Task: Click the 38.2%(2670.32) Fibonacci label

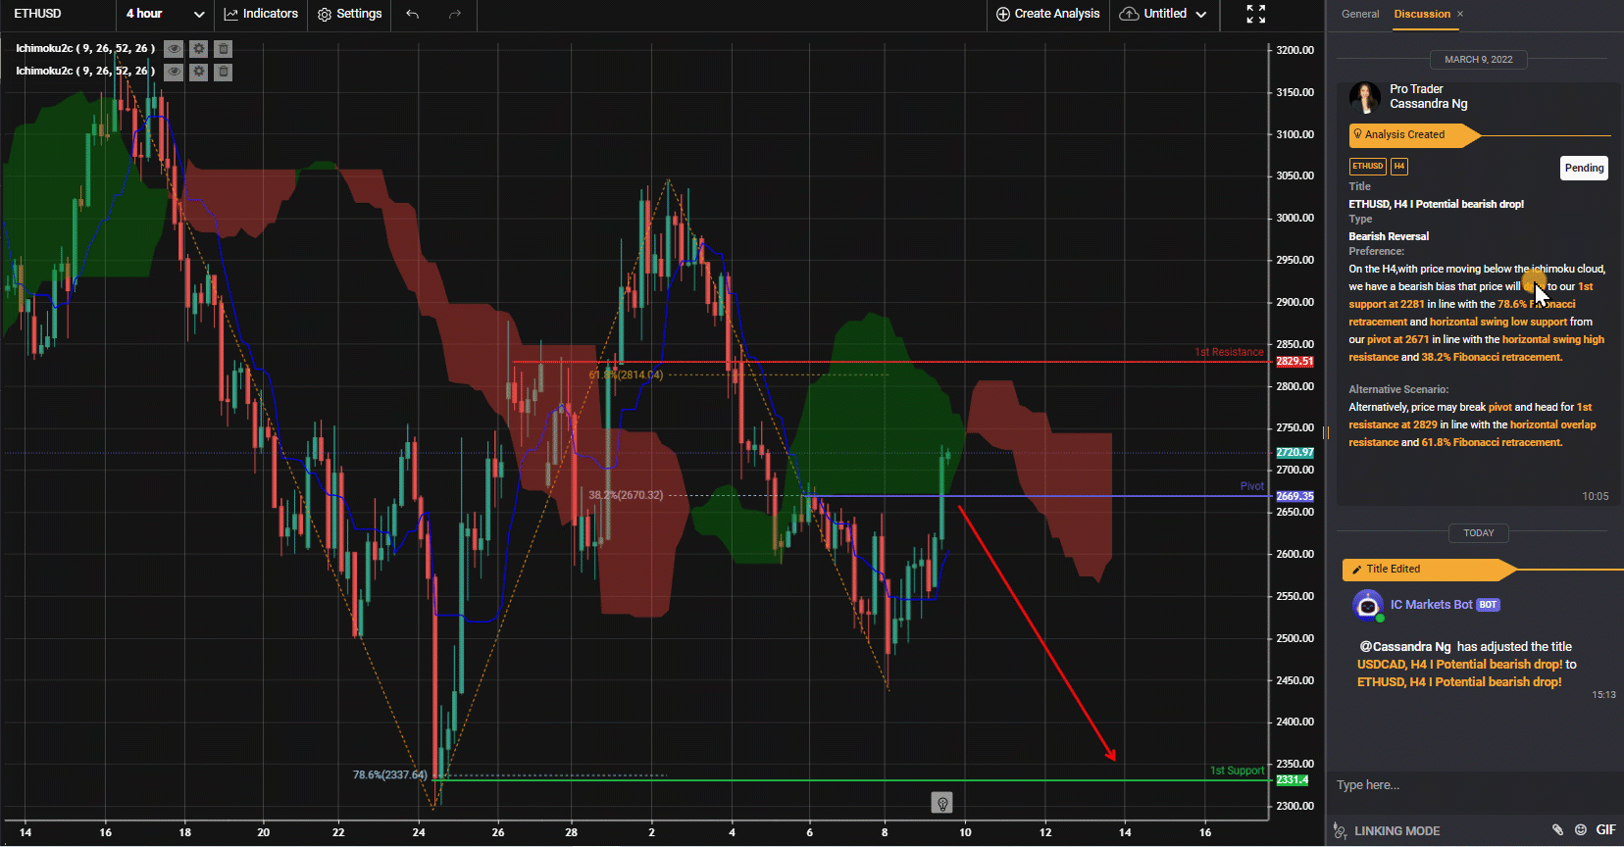Action: pos(626,495)
